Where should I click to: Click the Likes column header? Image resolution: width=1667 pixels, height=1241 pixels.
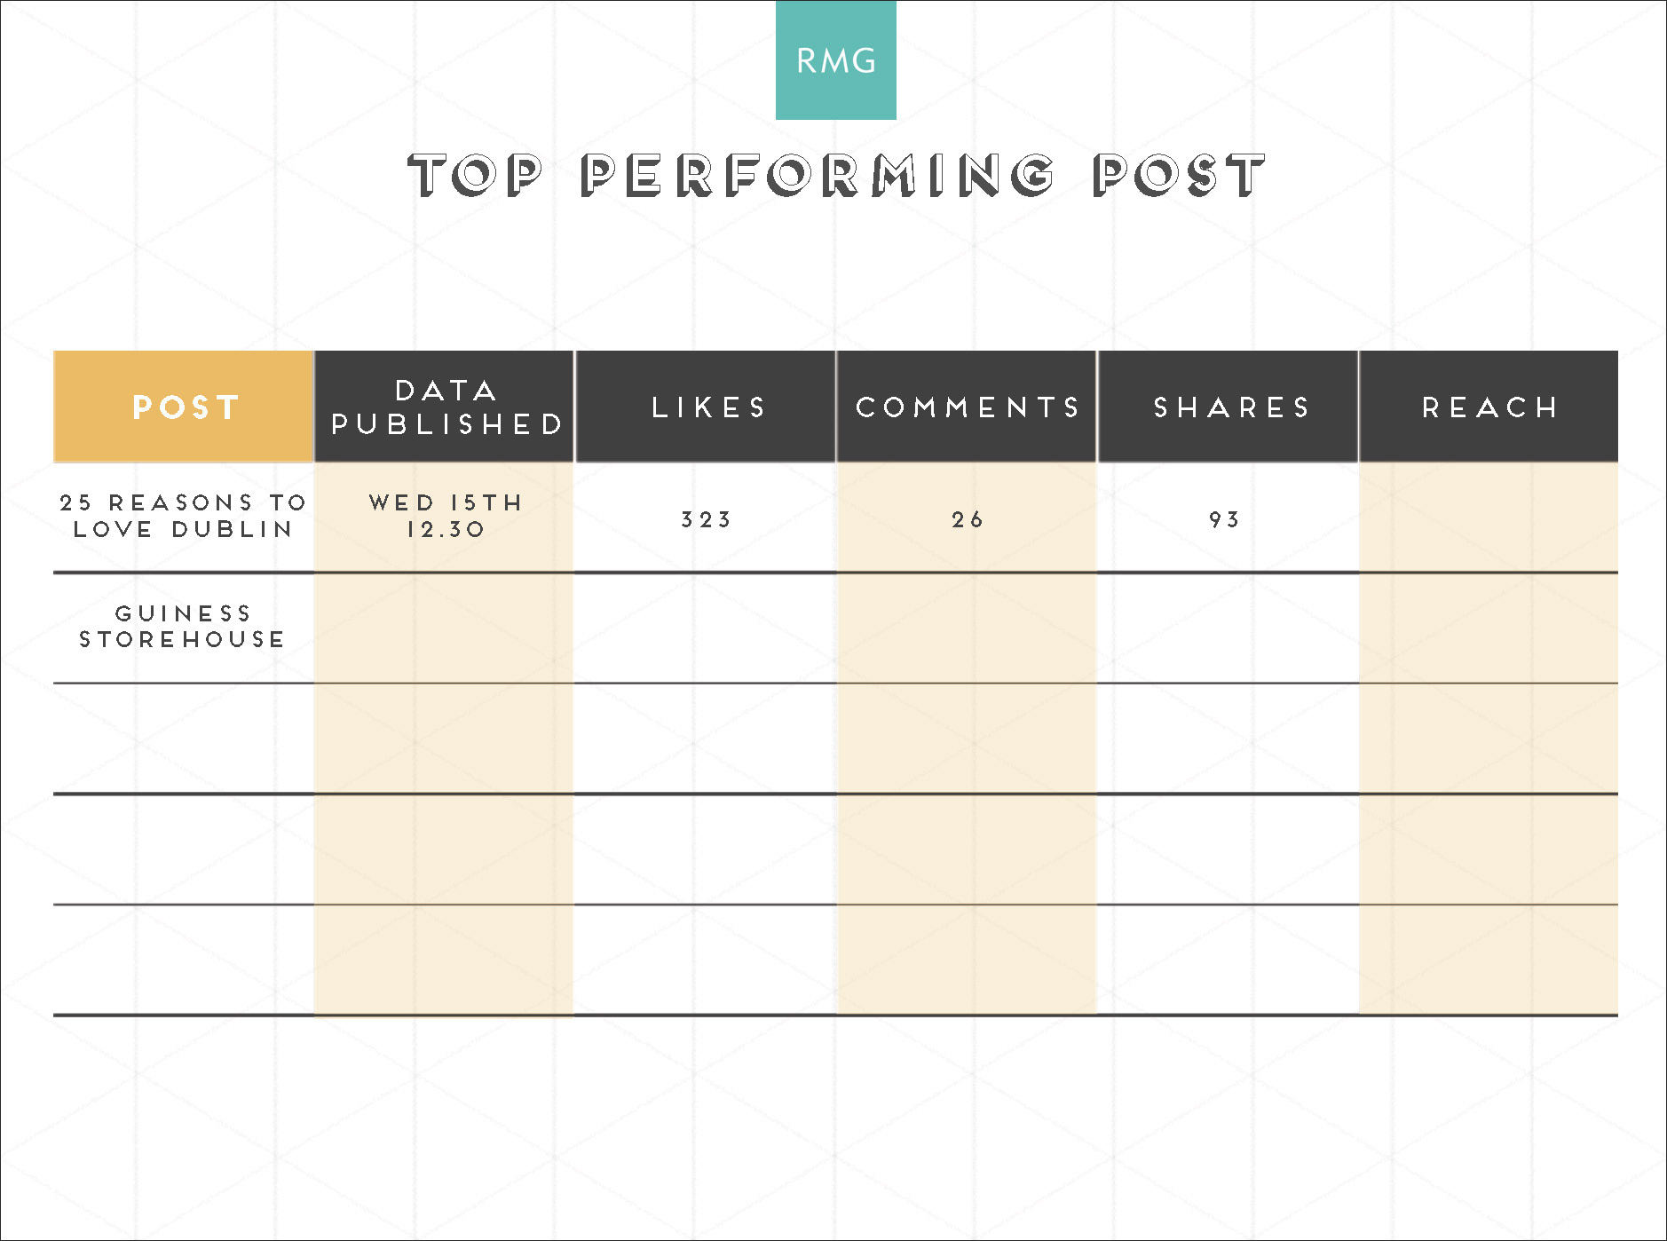tap(707, 407)
